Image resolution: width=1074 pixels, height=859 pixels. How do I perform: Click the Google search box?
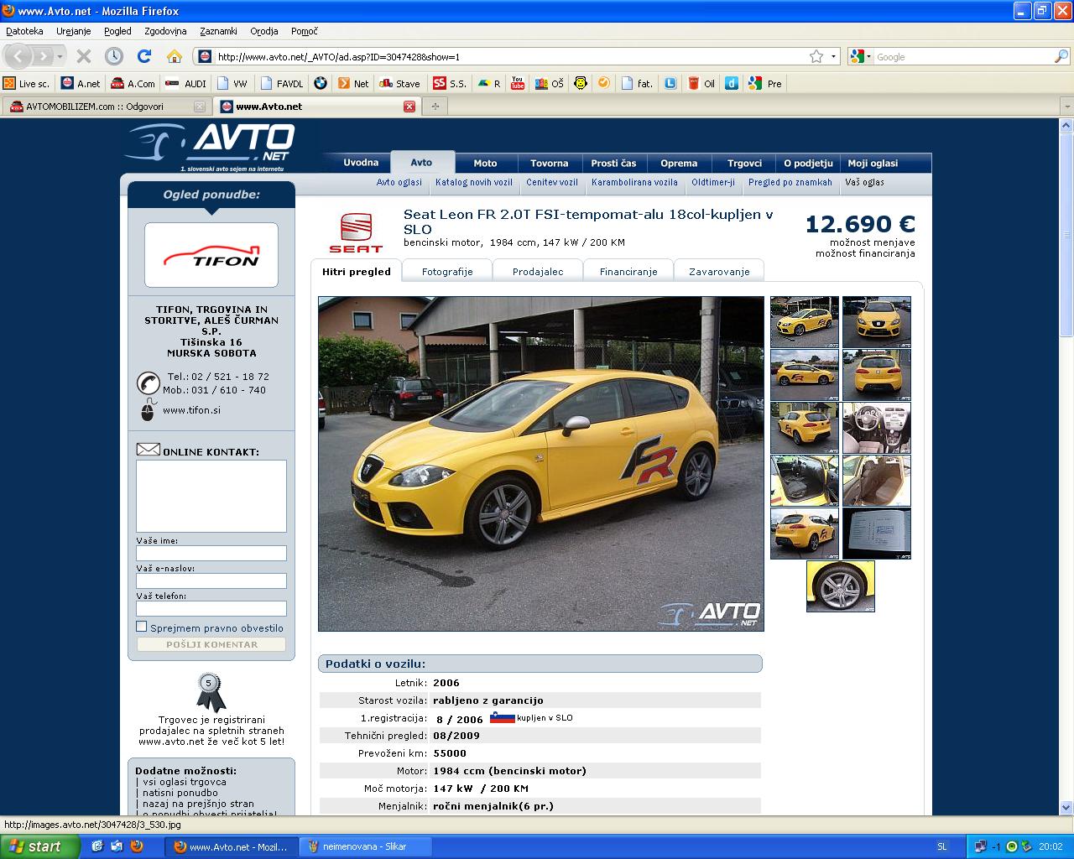(963, 56)
